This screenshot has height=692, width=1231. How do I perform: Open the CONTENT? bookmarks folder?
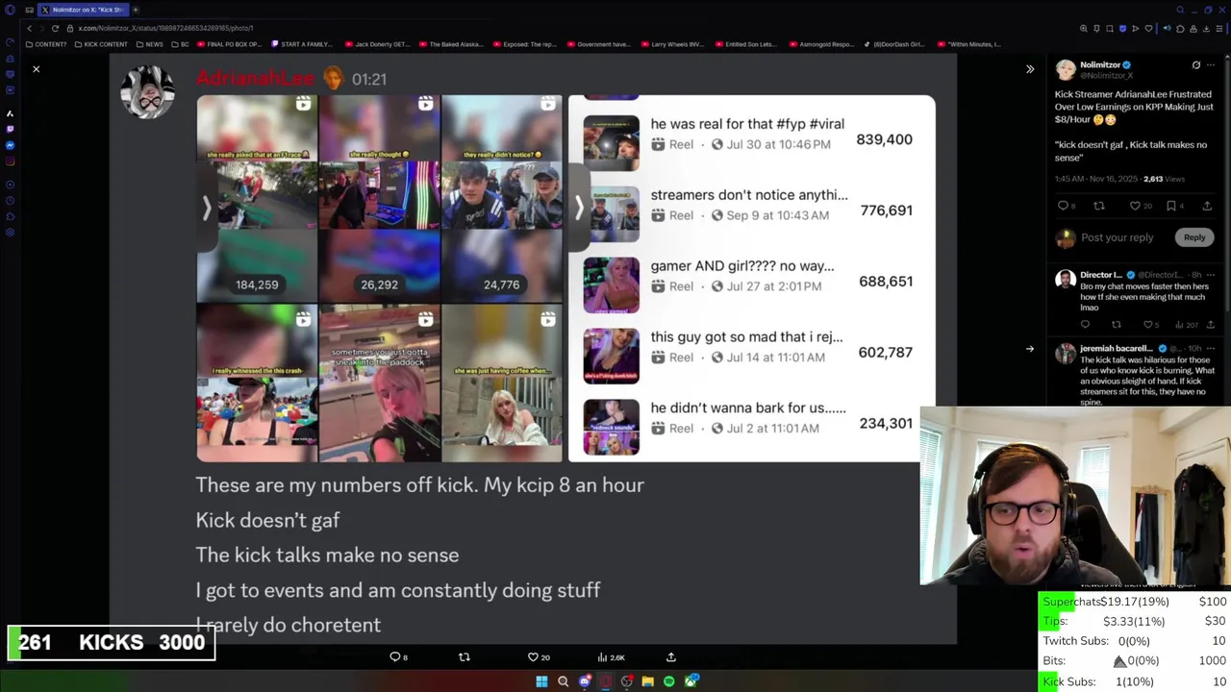(x=46, y=44)
